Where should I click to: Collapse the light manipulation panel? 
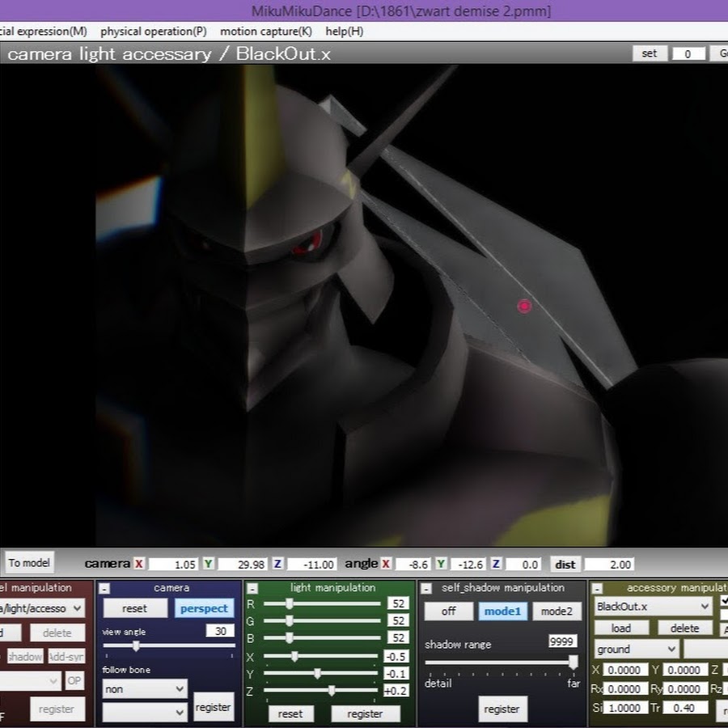252,589
